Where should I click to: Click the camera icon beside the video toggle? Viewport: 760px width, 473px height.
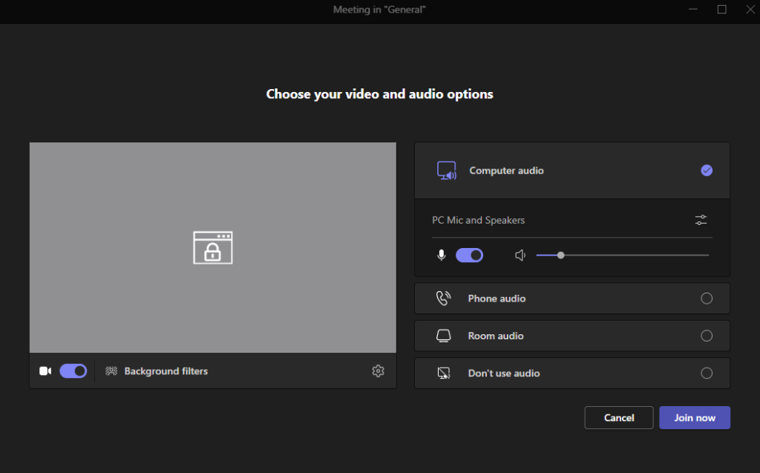coord(45,371)
